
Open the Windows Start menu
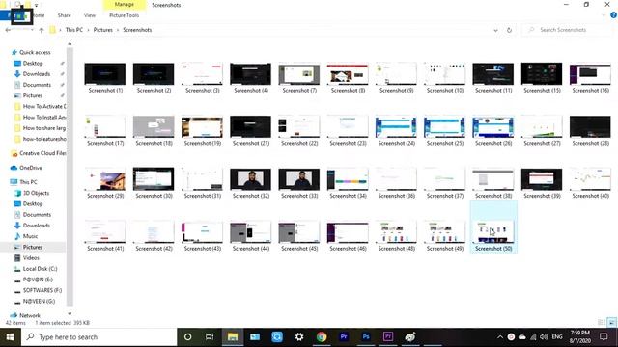(x=10, y=337)
